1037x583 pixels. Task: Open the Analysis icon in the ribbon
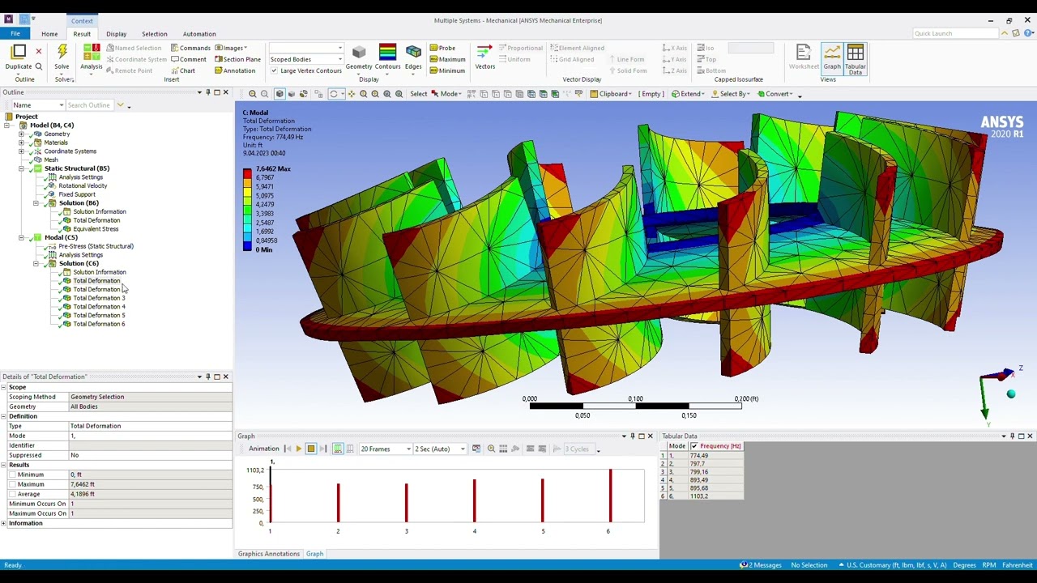[91, 53]
